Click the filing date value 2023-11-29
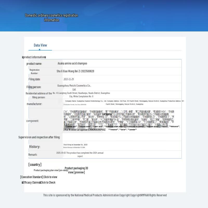208x208 pixels. coord(69,79)
